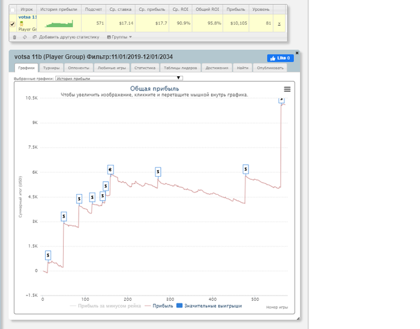Open the Опубликовать tab

point(270,68)
